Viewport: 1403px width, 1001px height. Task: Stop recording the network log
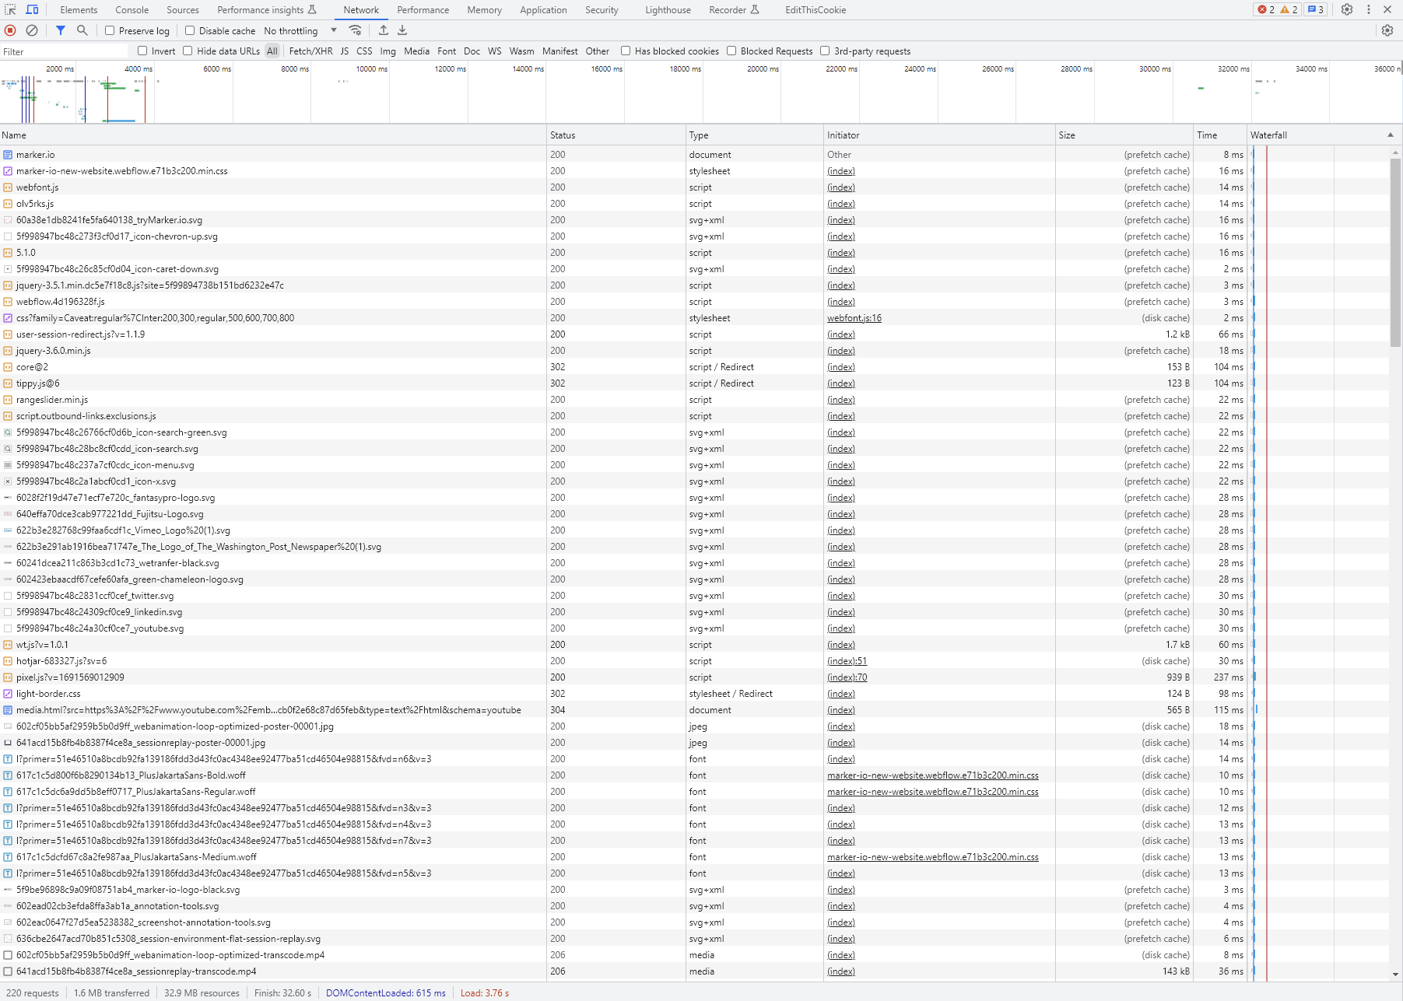click(9, 30)
